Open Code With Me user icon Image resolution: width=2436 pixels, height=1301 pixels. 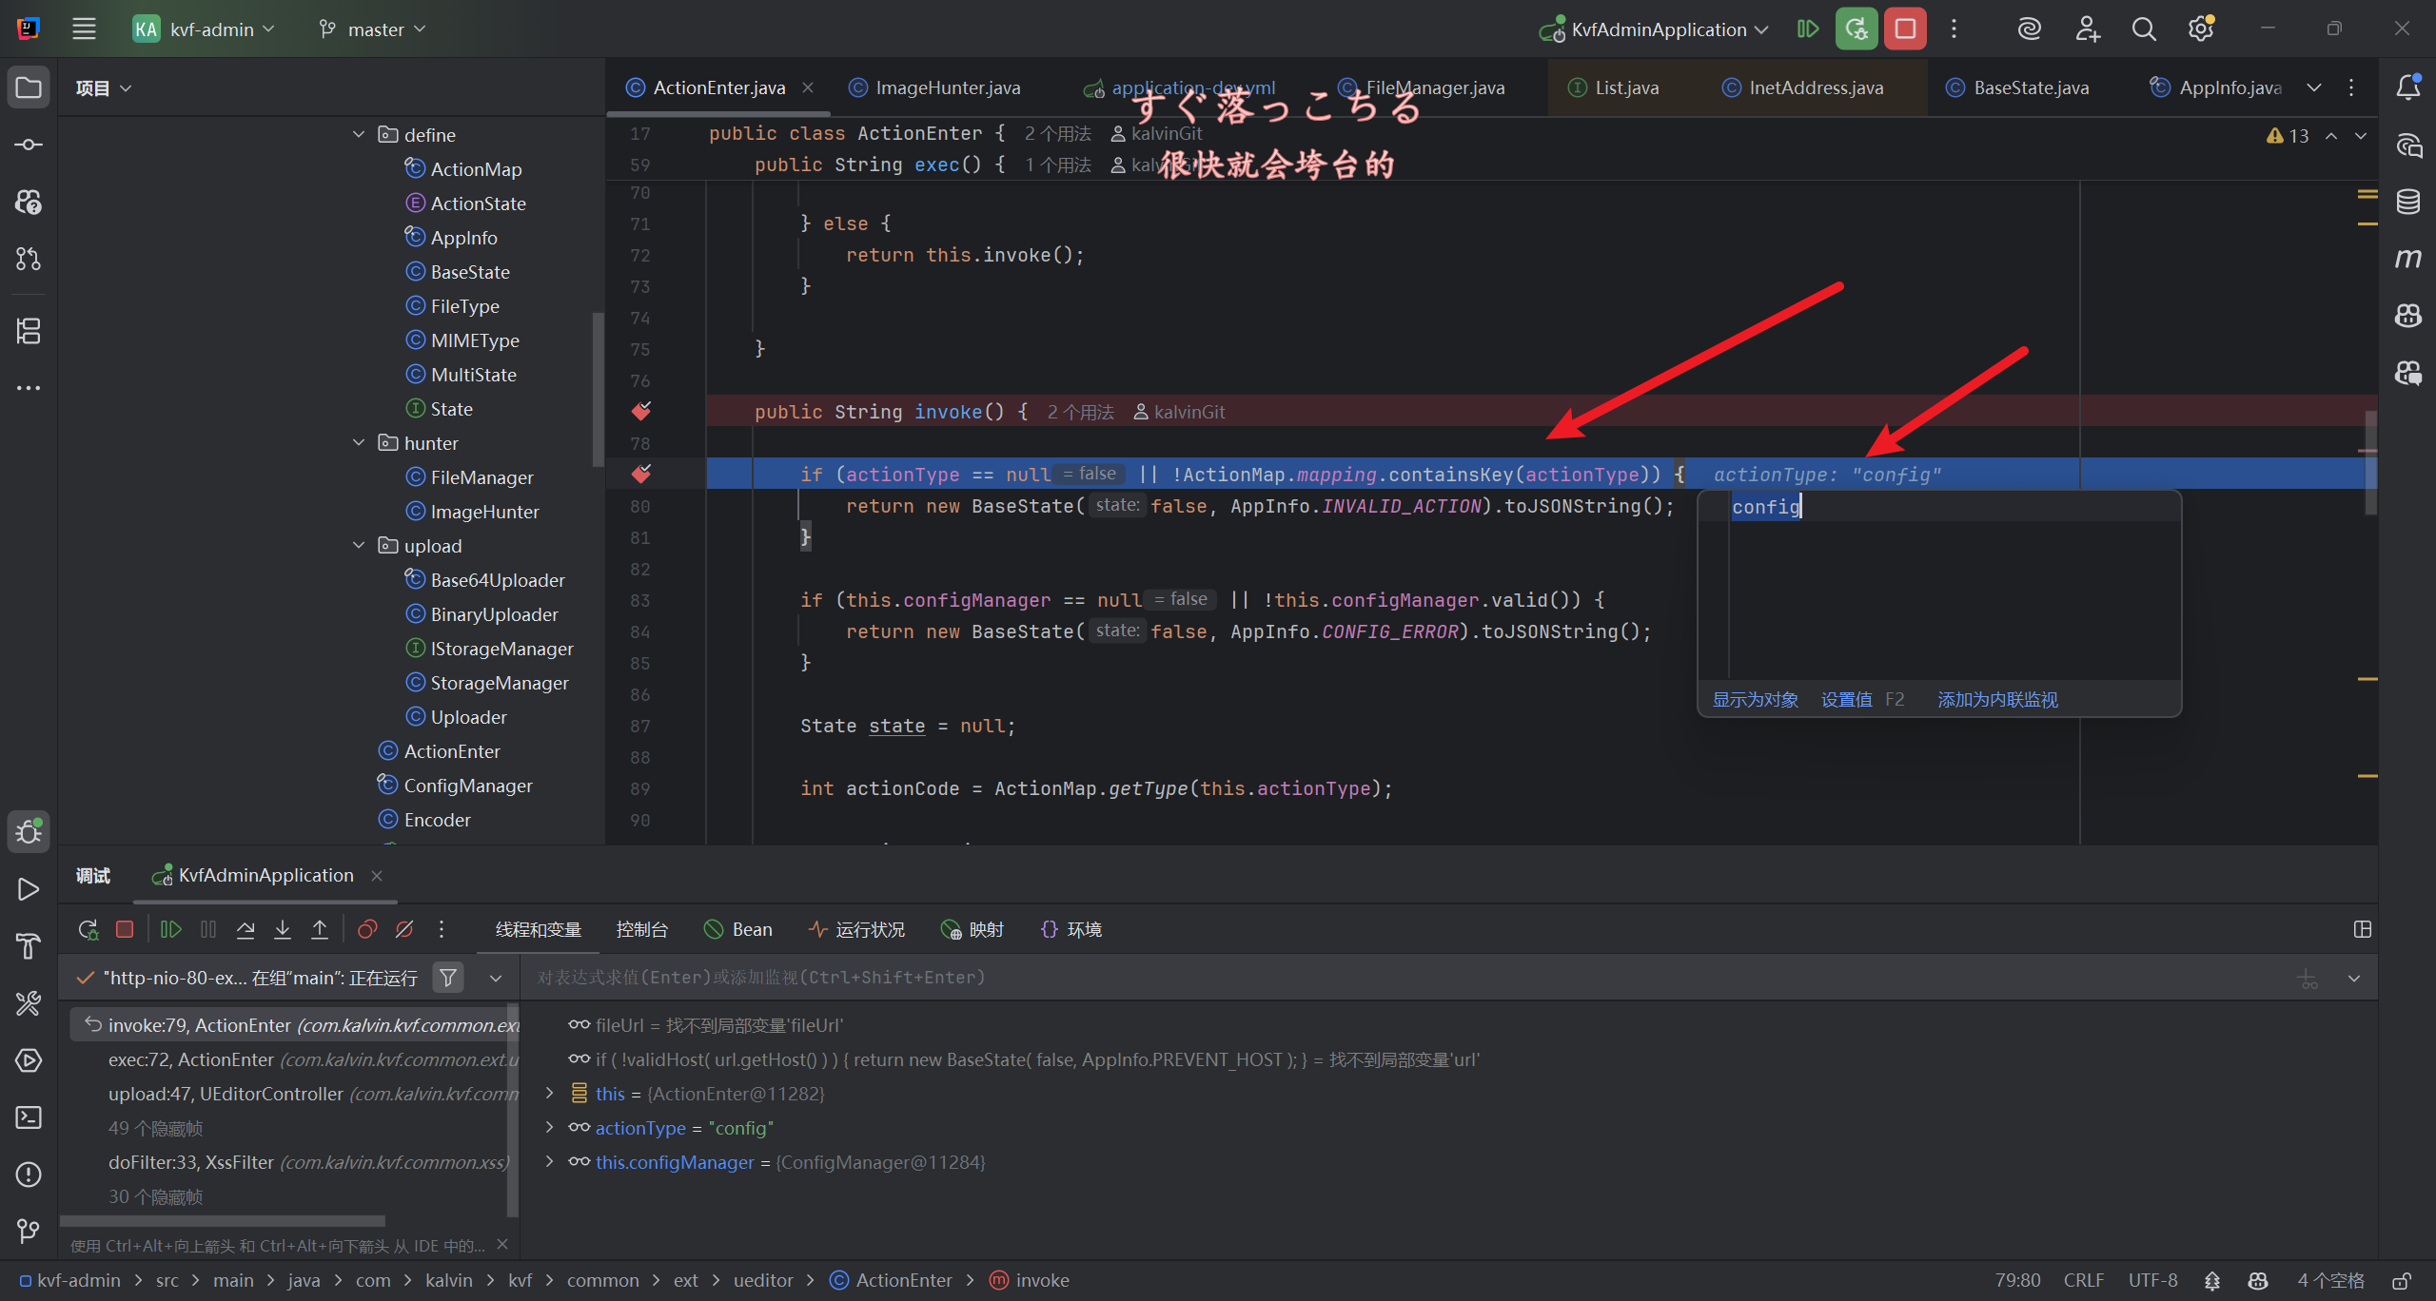pyautogui.click(x=2087, y=29)
